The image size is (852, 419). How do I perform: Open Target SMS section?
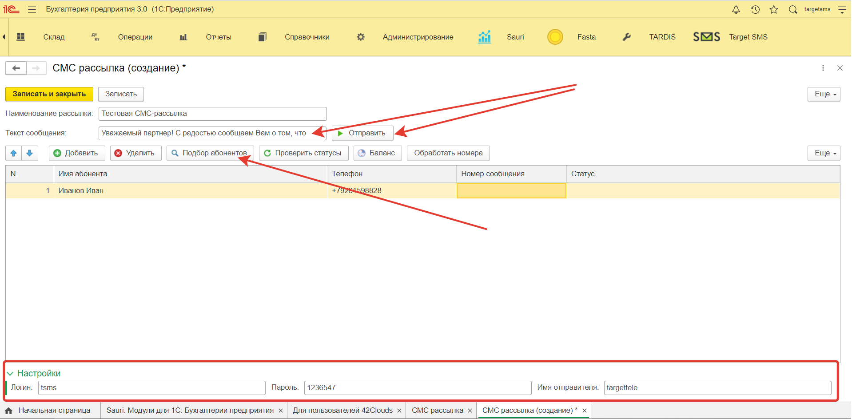(x=748, y=37)
